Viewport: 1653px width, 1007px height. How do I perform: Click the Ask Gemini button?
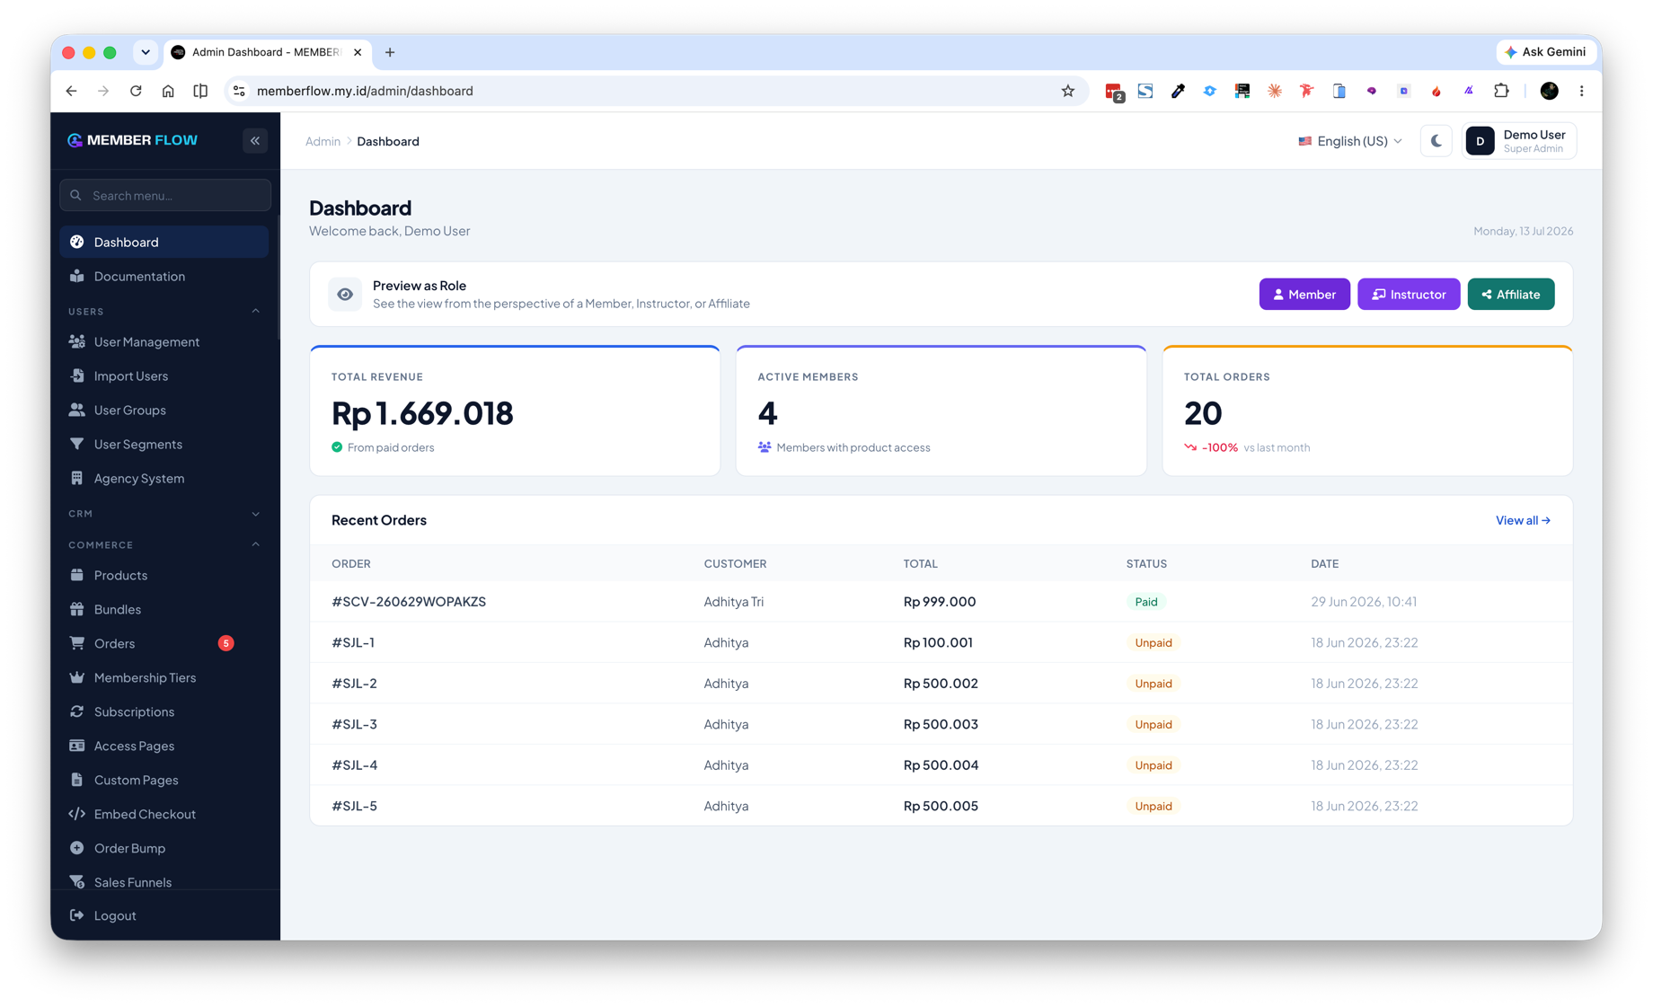(x=1545, y=52)
